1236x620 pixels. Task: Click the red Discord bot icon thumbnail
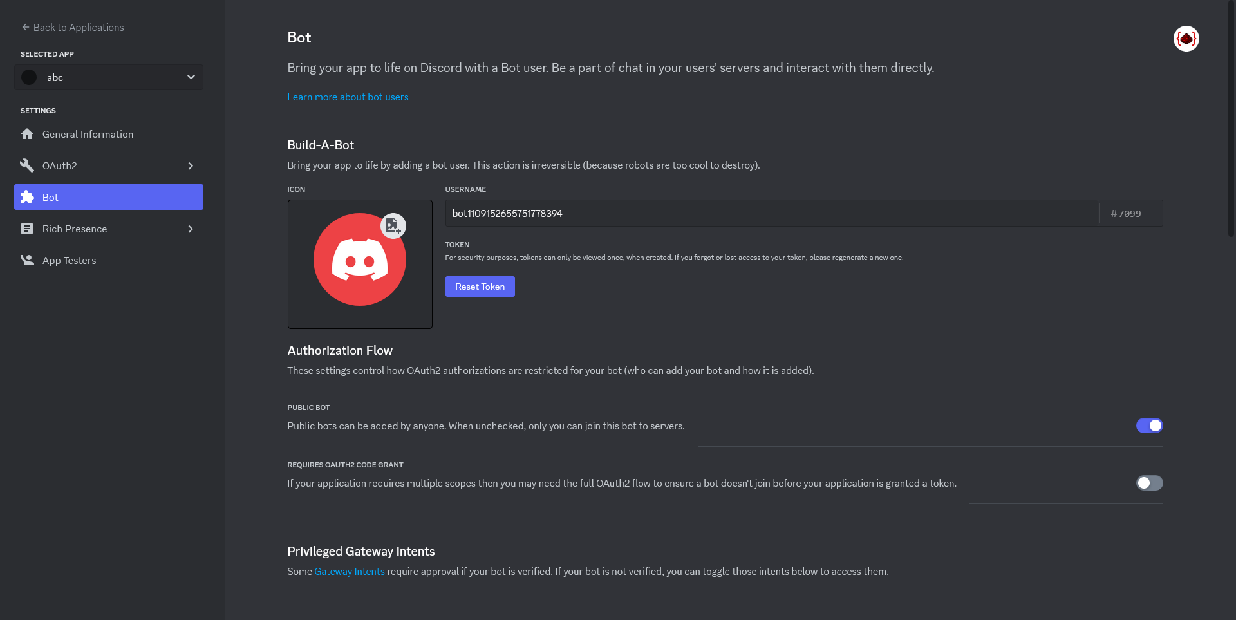point(360,259)
